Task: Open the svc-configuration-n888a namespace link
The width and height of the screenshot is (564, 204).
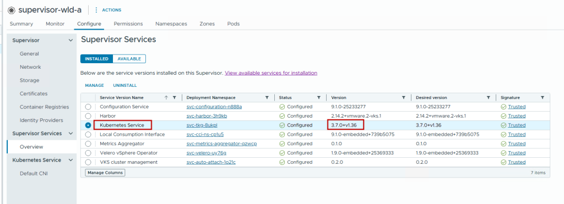Action: (x=214, y=107)
